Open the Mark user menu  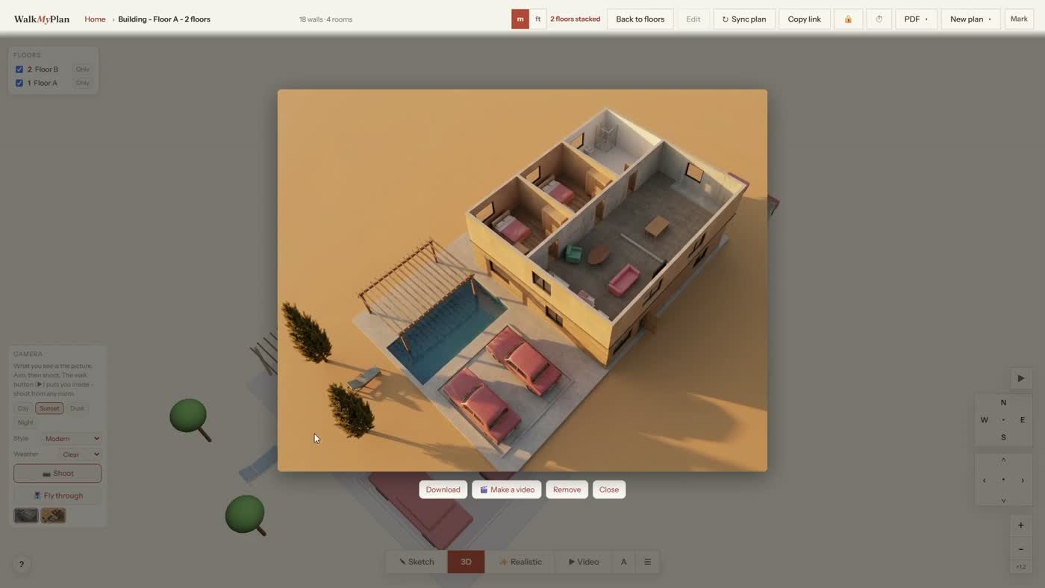(x=1019, y=19)
